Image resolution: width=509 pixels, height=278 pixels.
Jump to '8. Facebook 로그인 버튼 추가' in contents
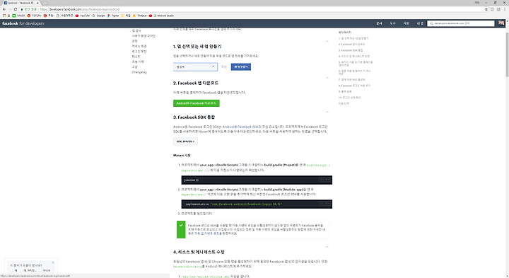(354, 86)
